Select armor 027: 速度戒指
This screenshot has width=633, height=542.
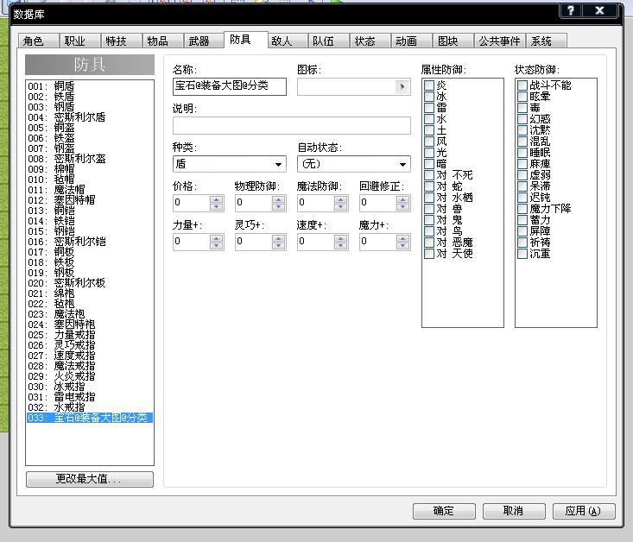[x=89, y=356]
